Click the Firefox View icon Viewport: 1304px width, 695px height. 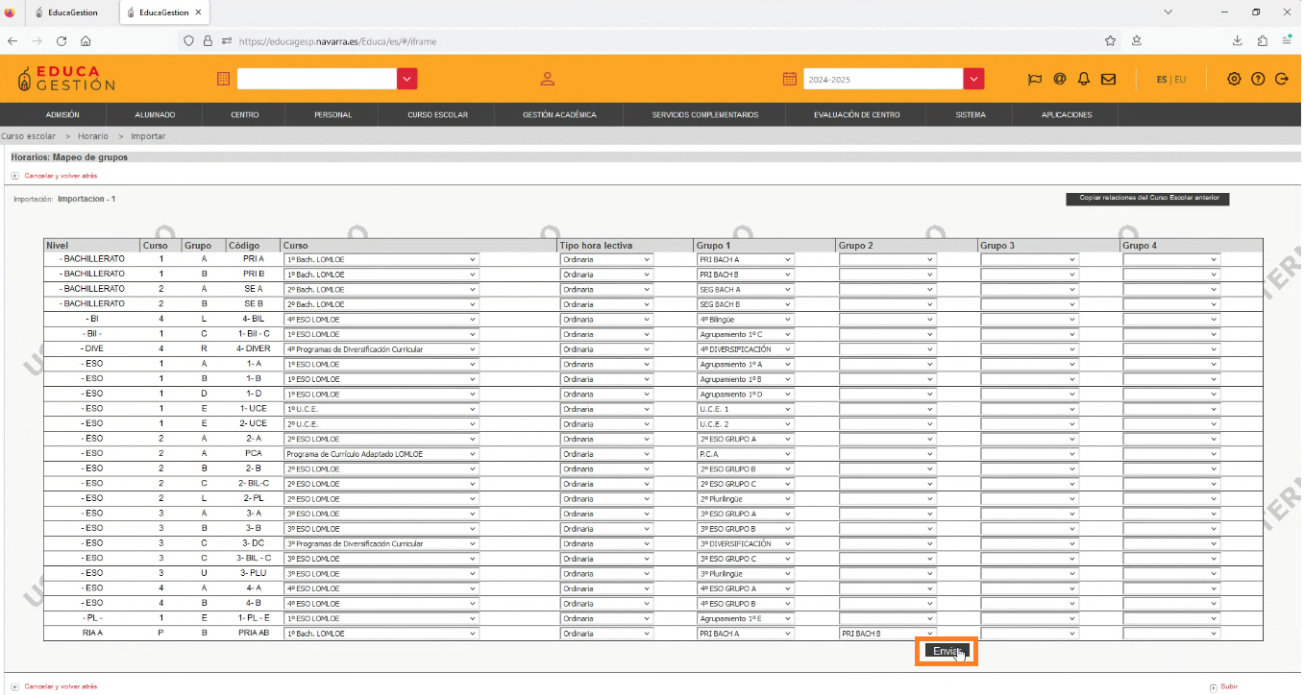pyautogui.click(x=11, y=12)
